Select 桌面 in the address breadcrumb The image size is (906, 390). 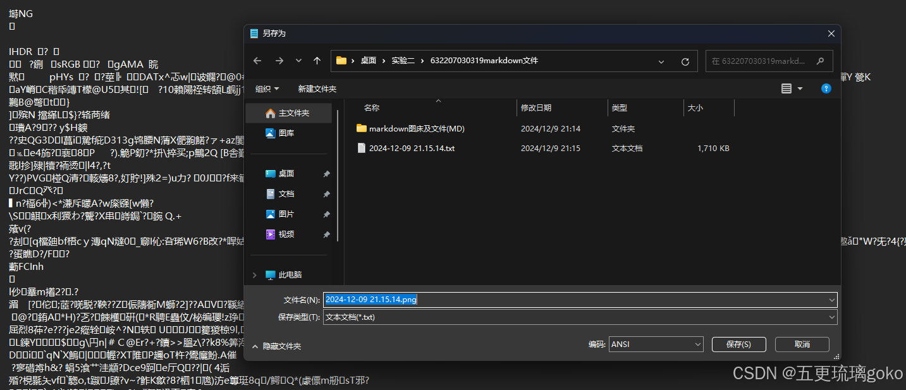pyautogui.click(x=369, y=61)
